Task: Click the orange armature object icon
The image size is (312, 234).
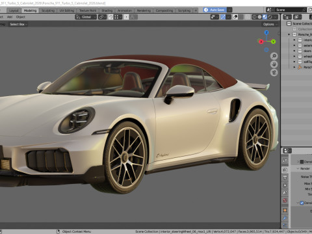Action: point(300,67)
